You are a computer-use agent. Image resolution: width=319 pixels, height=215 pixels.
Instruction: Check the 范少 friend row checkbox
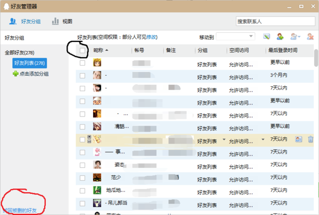[x=82, y=178]
